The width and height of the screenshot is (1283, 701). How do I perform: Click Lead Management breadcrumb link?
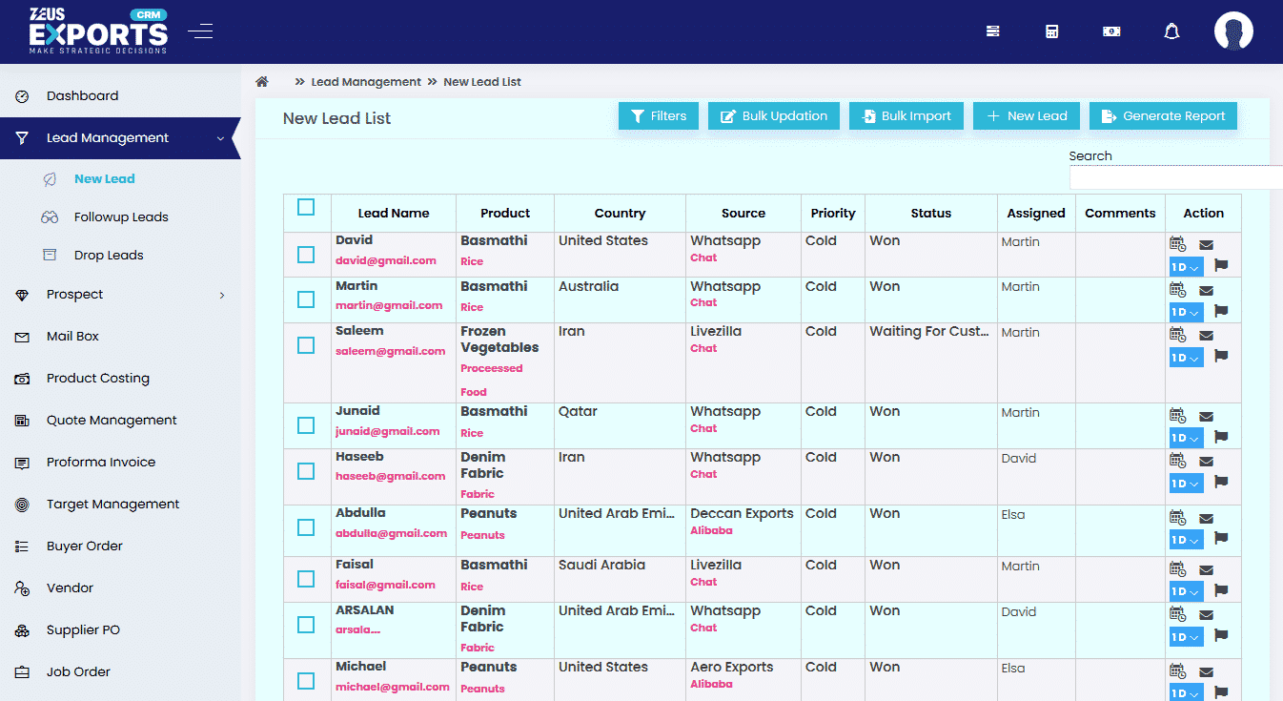click(x=366, y=82)
